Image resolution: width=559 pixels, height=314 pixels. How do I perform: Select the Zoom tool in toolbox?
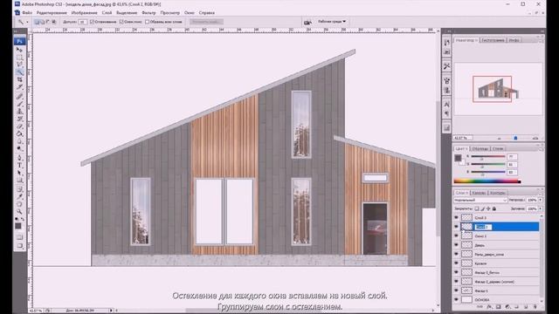point(19,211)
